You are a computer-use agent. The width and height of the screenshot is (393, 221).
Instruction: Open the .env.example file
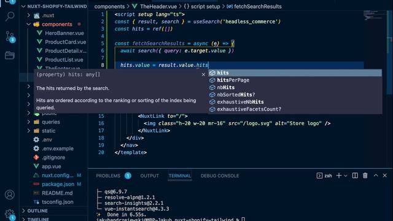58,149
